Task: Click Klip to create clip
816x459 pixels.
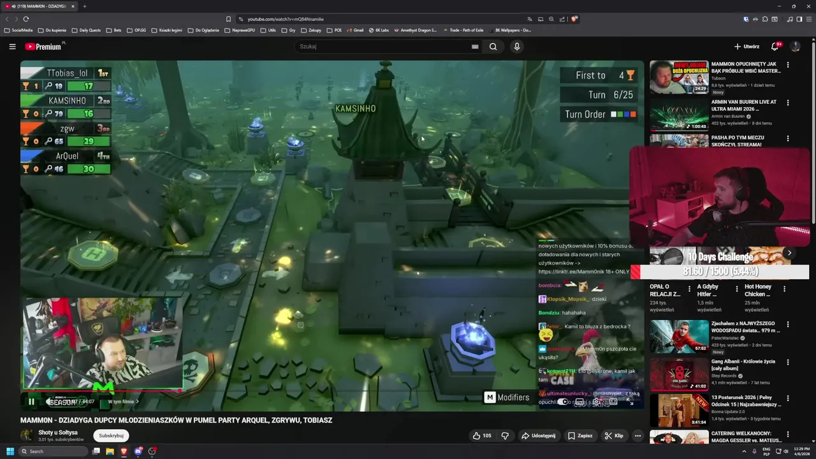Action: (614, 435)
